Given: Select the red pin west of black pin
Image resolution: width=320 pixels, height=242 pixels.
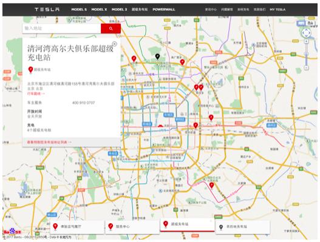Looking at the screenshot, I should point(134,59).
